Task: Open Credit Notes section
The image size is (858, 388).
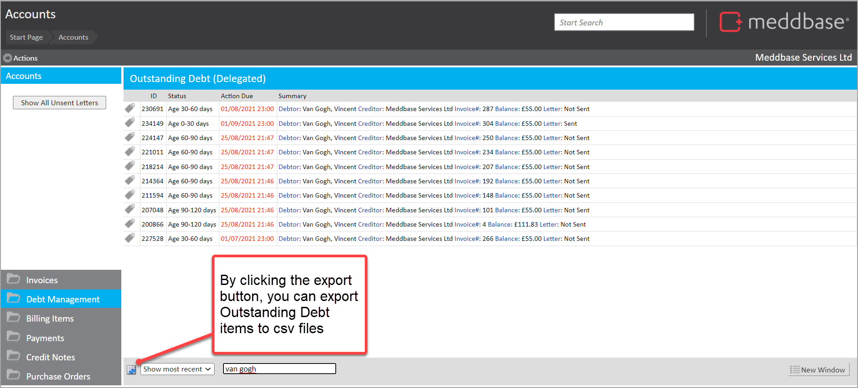Action: tap(50, 357)
